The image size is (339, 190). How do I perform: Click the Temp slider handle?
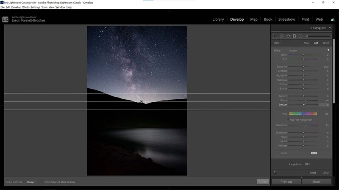(x=303, y=55)
